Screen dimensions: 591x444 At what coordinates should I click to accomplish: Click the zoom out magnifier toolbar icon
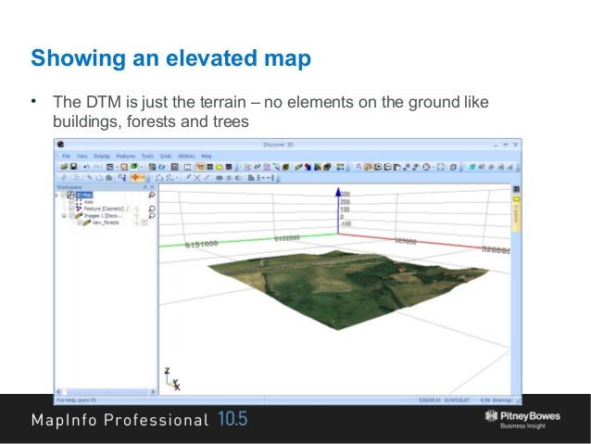click(387, 167)
